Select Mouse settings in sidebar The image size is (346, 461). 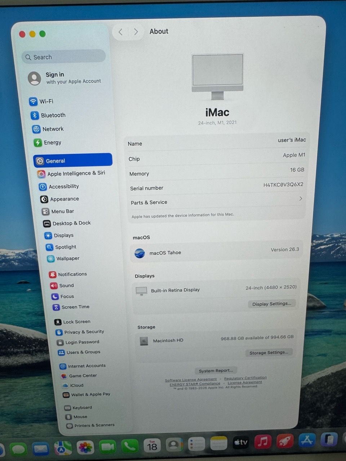tap(76, 417)
